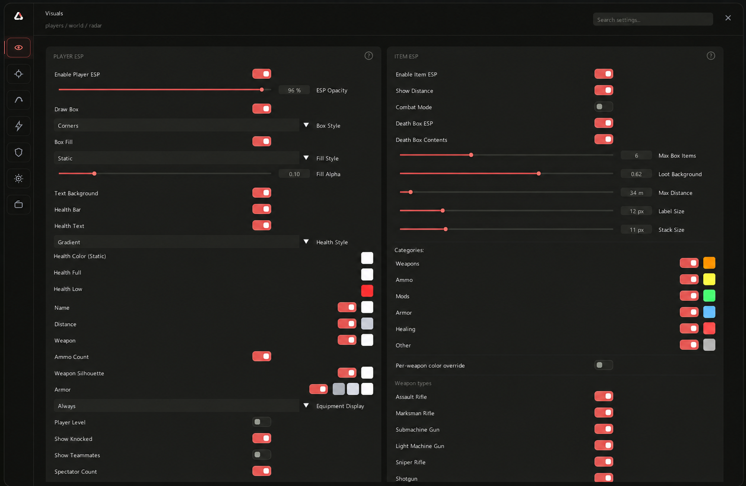The image size is (746, 486).
Task: Switch to the world sub-tab
Action: pos(76,25)
